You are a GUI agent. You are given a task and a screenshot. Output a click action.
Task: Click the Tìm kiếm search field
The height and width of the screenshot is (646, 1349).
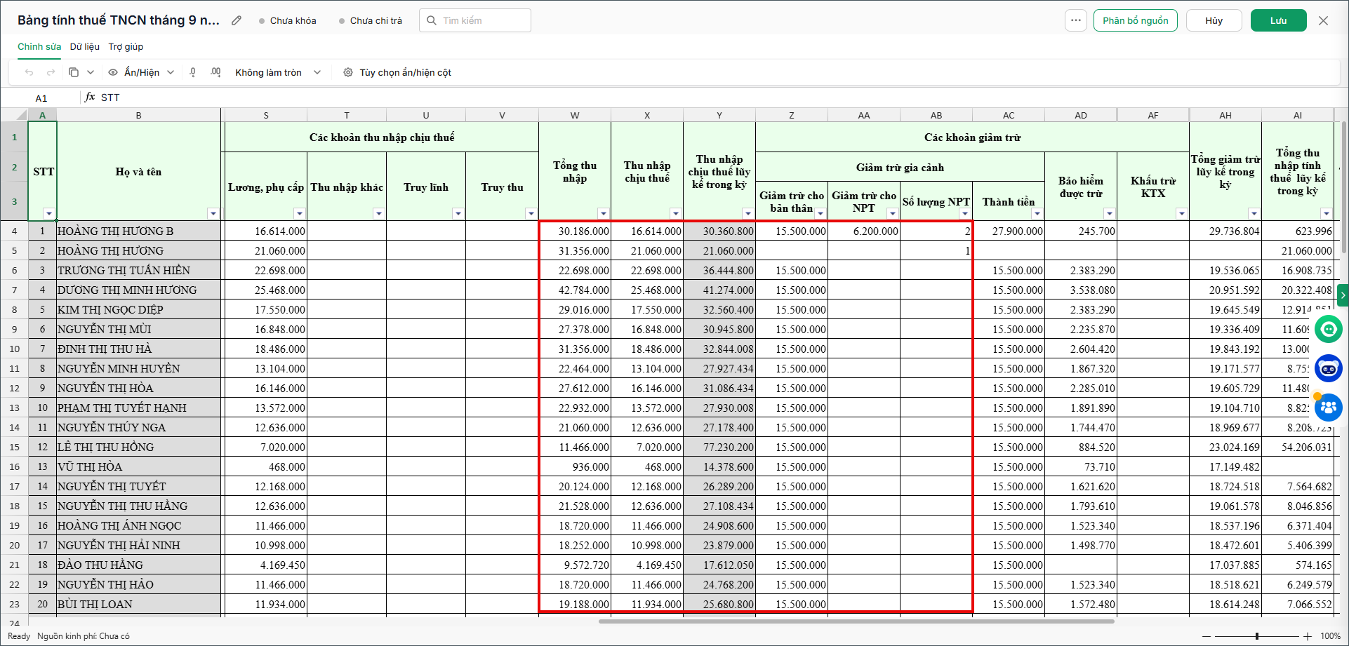coord(475,20)
